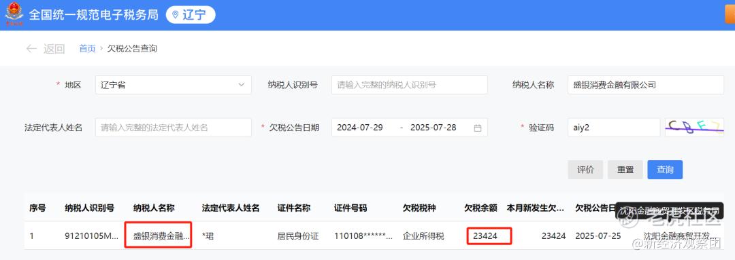Image resolution: width=735 pixels, height=260 pixels.
Task: Click the 企业所得税 cell
Action: click(x=423, y=236)
